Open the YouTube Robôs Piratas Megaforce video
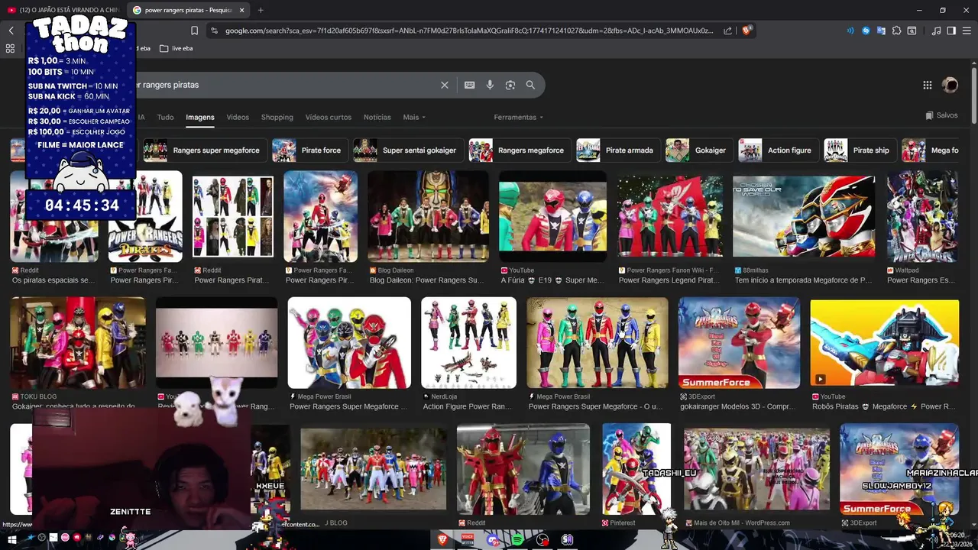 [884, 343]
